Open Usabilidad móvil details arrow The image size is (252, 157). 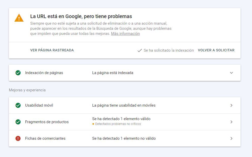tap(231, 105)
